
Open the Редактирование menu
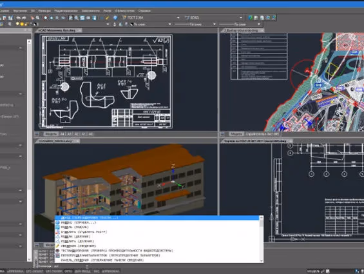(x=66, y=11)
